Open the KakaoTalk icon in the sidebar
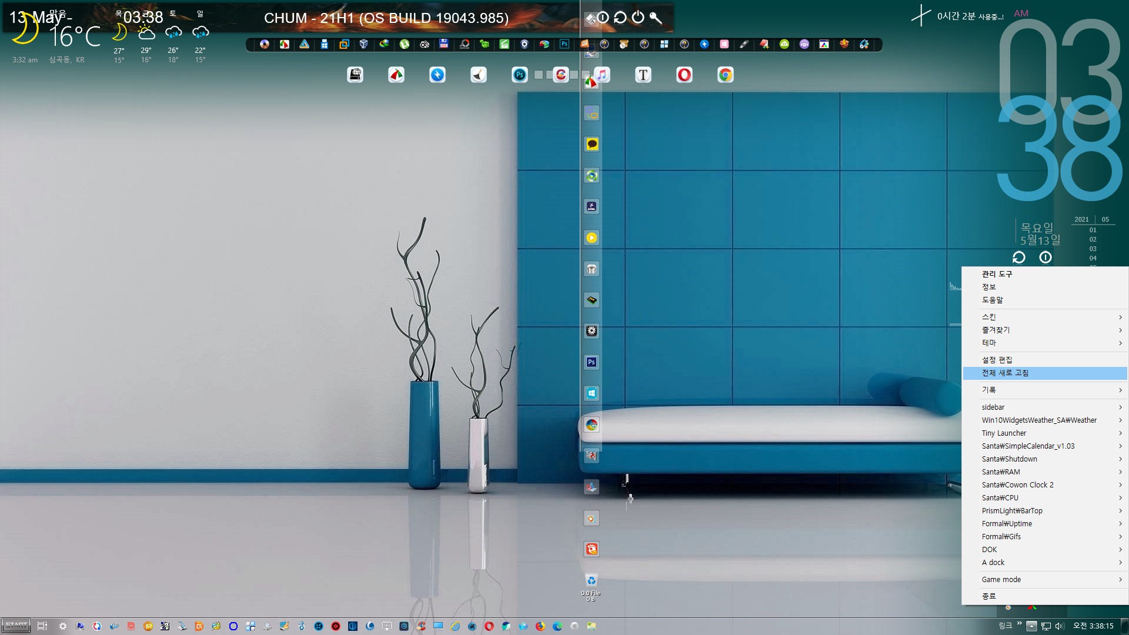The height and width of the screenshot is (635, 1129). [x=592, y=144]
